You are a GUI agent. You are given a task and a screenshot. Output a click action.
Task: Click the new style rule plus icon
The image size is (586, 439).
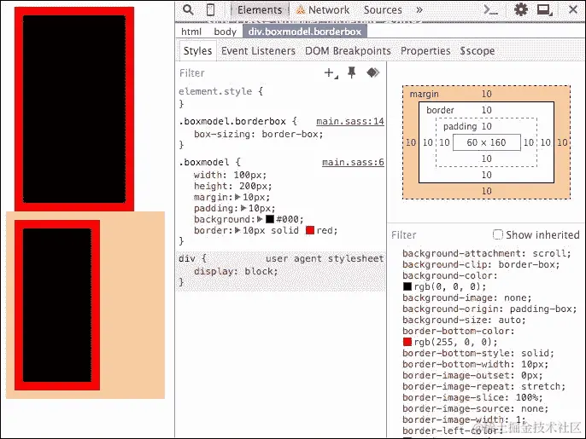pyautogui.click(x=331, y=72)
